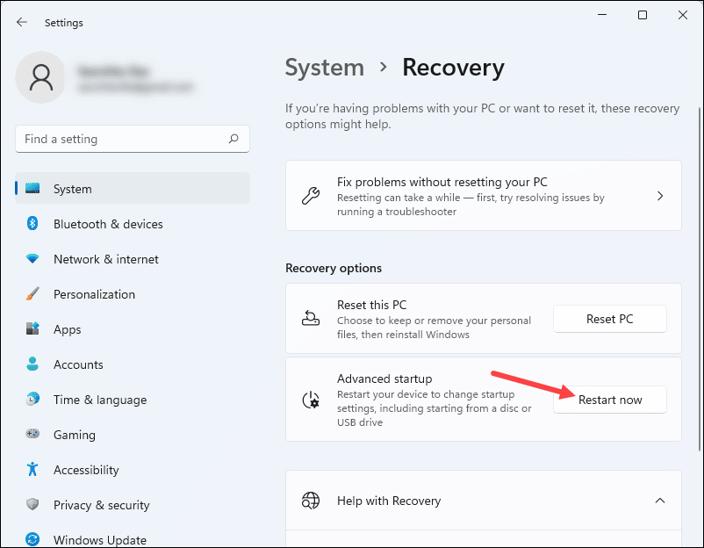Click the back arrow in Settings header
The height and width of the screenshot is (548, 704).
pos(22,22)
